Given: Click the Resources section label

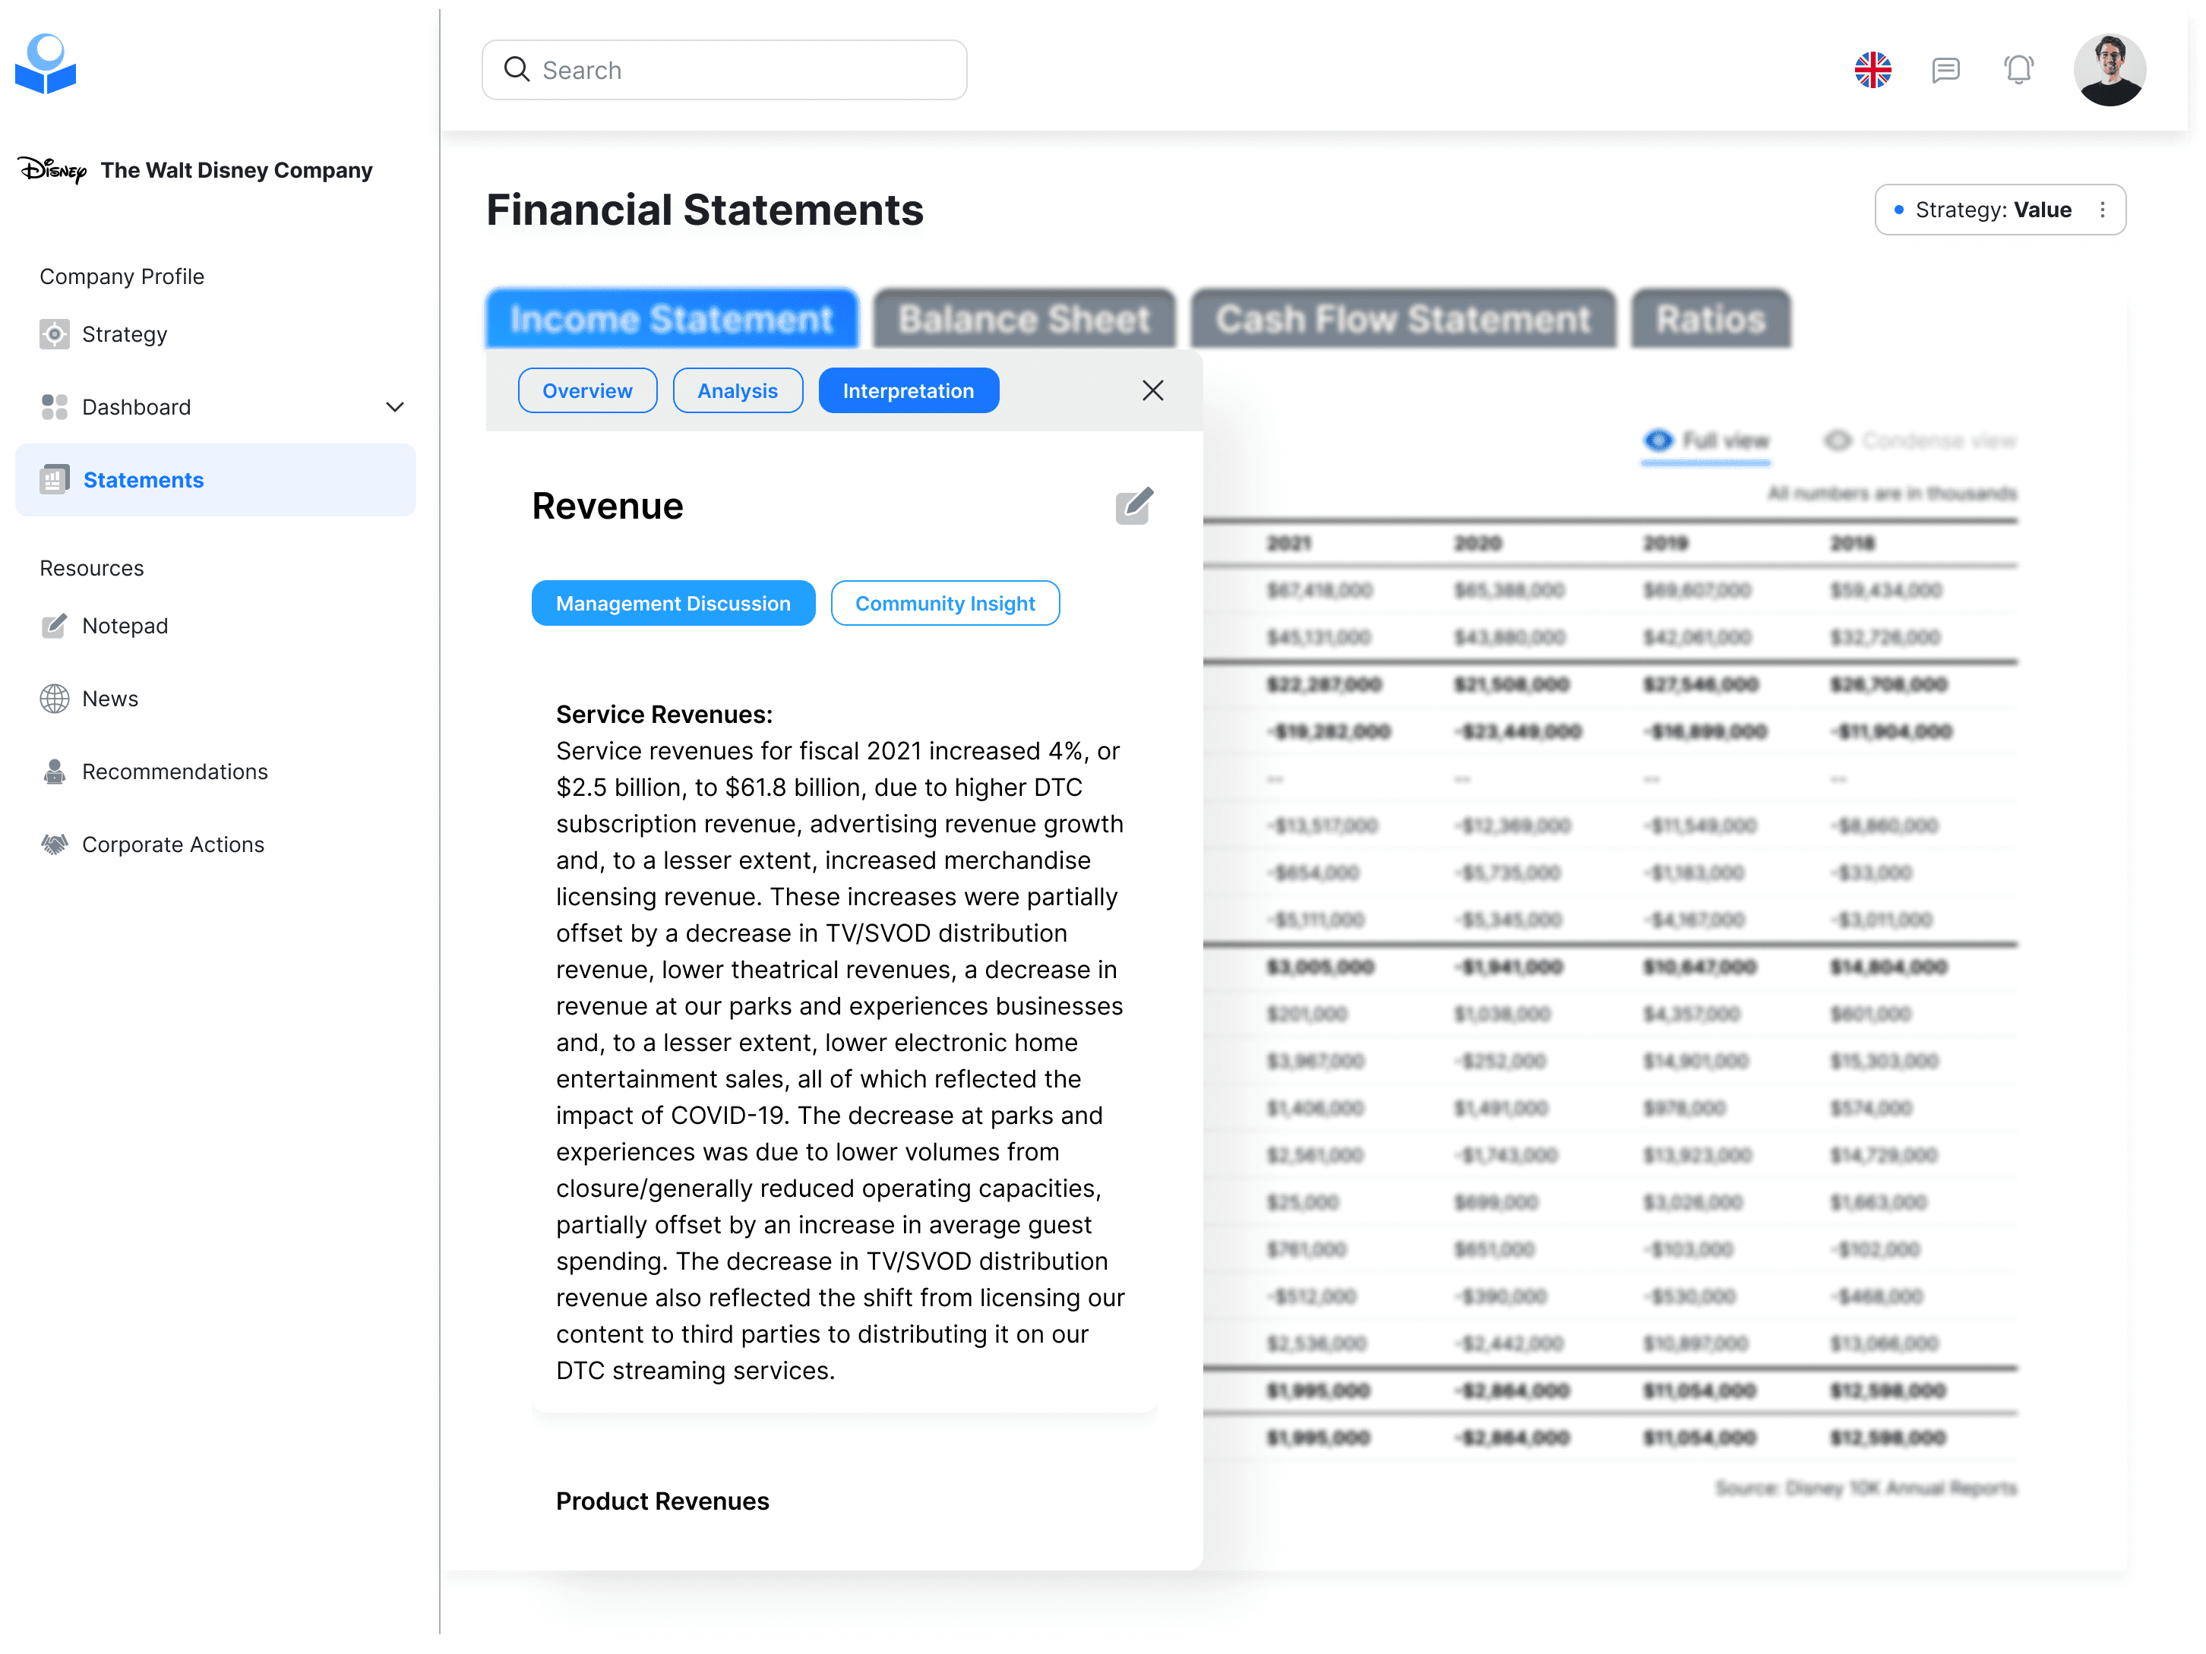Looking at the screenshot, I should coord(92,568).
